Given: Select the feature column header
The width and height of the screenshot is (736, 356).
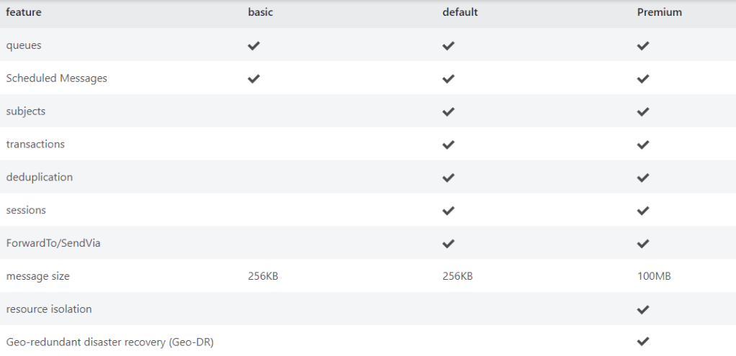Looking at the screenshot, I should coord(24,12).
